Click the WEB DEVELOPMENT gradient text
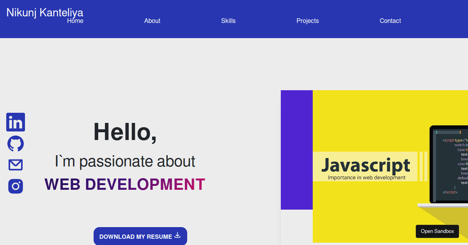The image size is (468, 245). [x=125, y=184]
